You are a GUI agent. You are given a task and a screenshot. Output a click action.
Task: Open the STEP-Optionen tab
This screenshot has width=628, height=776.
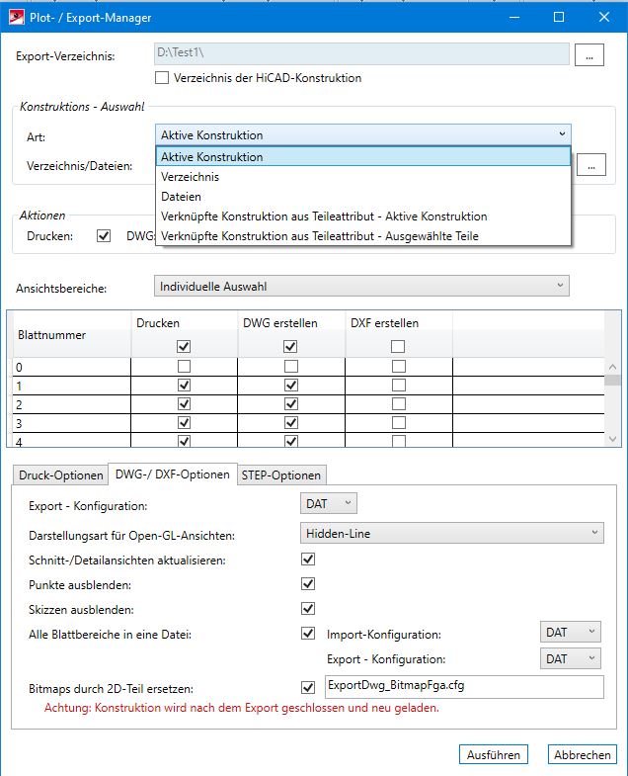pyautogui.click(x=282, y=475)
